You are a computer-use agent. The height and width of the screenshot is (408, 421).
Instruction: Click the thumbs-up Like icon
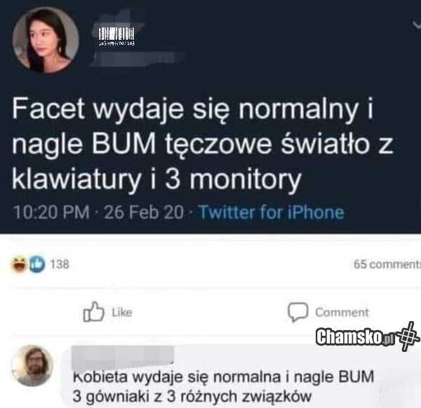coord(93,312)
